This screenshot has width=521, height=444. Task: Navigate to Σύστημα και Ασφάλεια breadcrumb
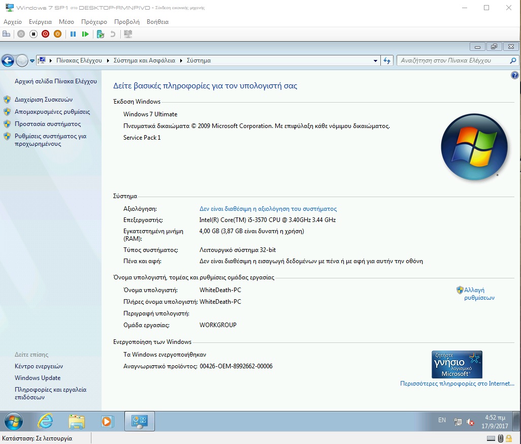pyautogui.click(x=144, y=60)
